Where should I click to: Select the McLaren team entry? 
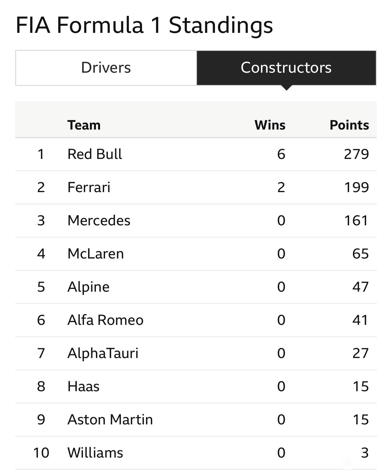[196, 254]
